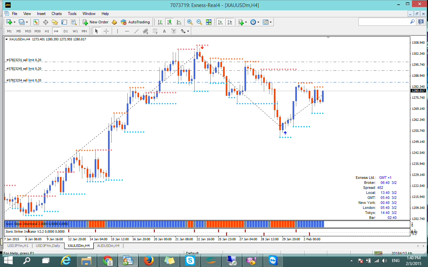Launch MetaEditor via yellow book icon
This screenshot has height=267, width=428.
114,22
